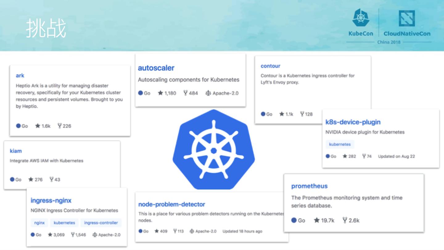Select the kubernetes topic tag on k8s-device-plugin
The height and width of the screenshot is (250, 444).
340,144
